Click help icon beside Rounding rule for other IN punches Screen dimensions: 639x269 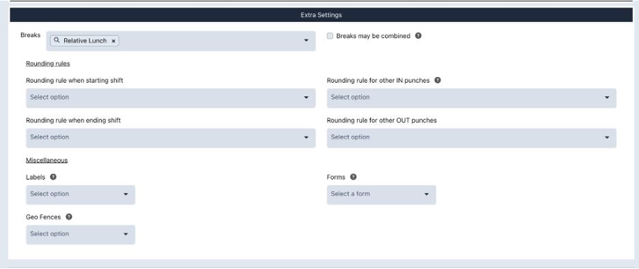(438, 81)
